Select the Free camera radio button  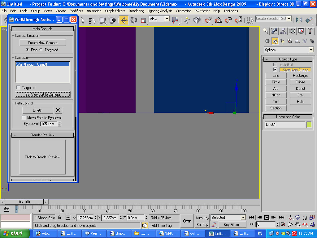coord(27,50)
